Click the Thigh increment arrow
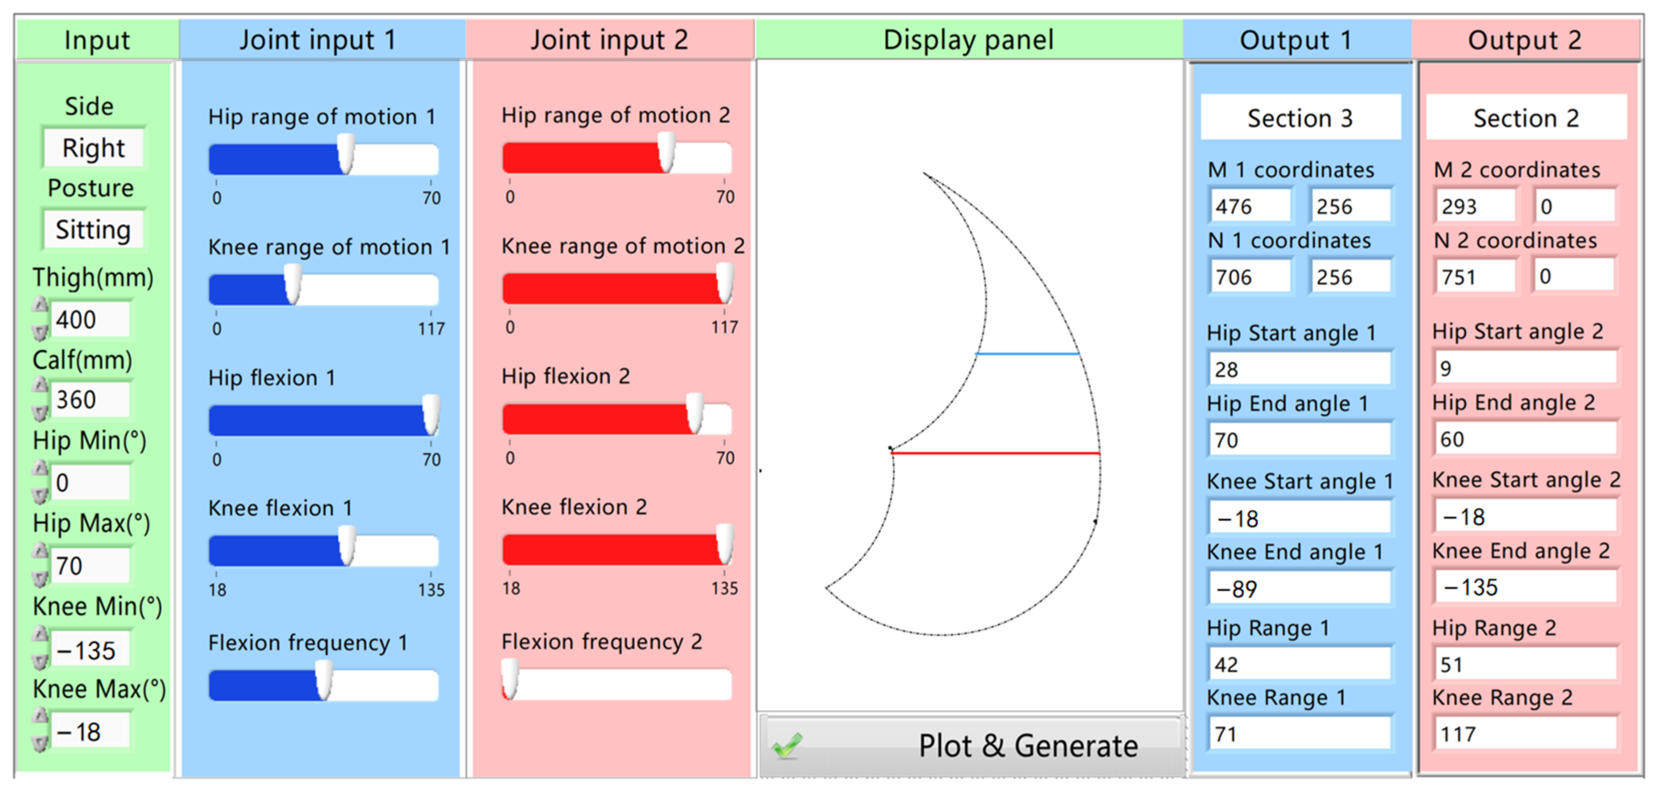 [41, 305]
